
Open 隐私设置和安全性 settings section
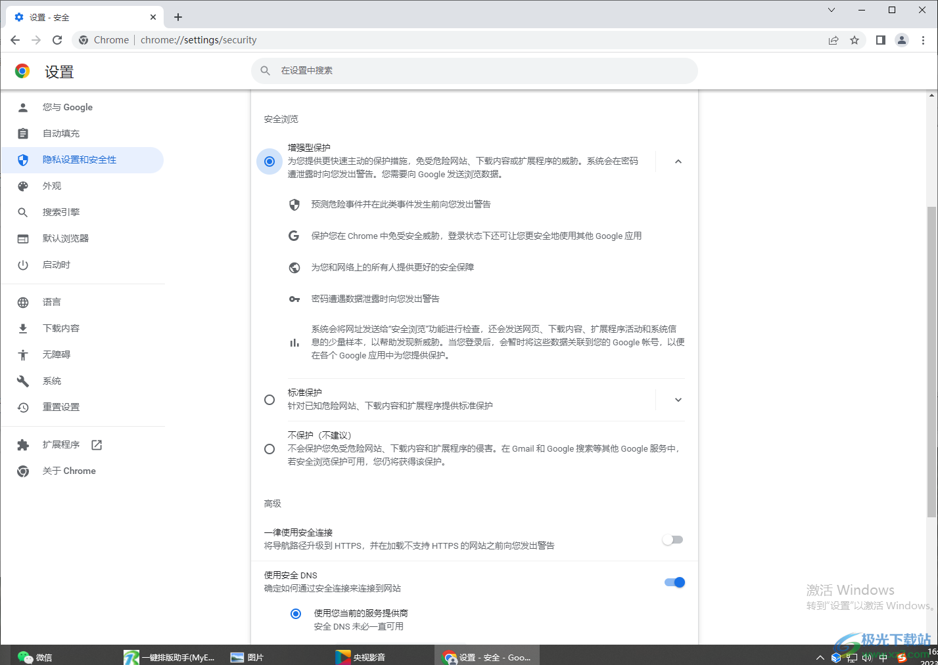point(82,160)
